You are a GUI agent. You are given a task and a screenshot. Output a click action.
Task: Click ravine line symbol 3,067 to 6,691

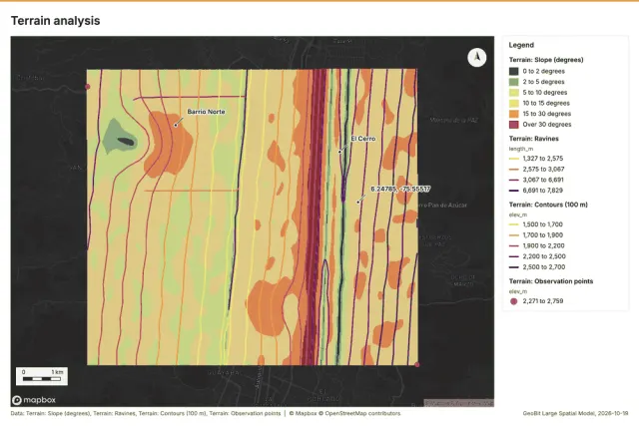click(x=514, y=180)
